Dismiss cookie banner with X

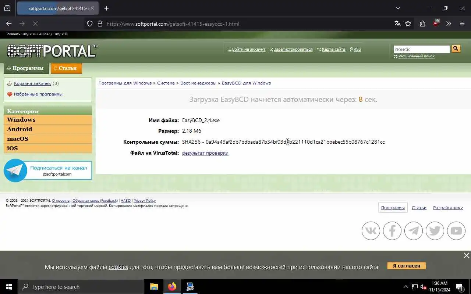pyautogui.click(x=466, y=255)
